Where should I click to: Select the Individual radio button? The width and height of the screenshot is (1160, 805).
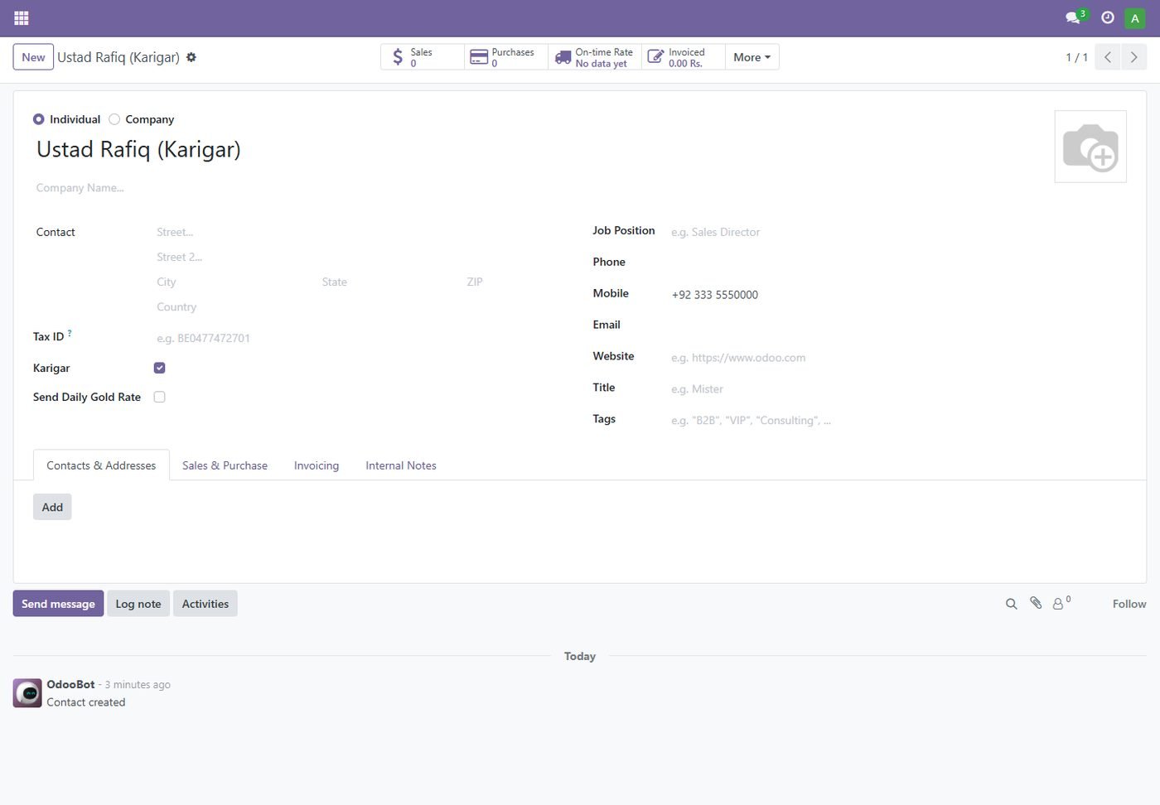[x=38, y=119]
